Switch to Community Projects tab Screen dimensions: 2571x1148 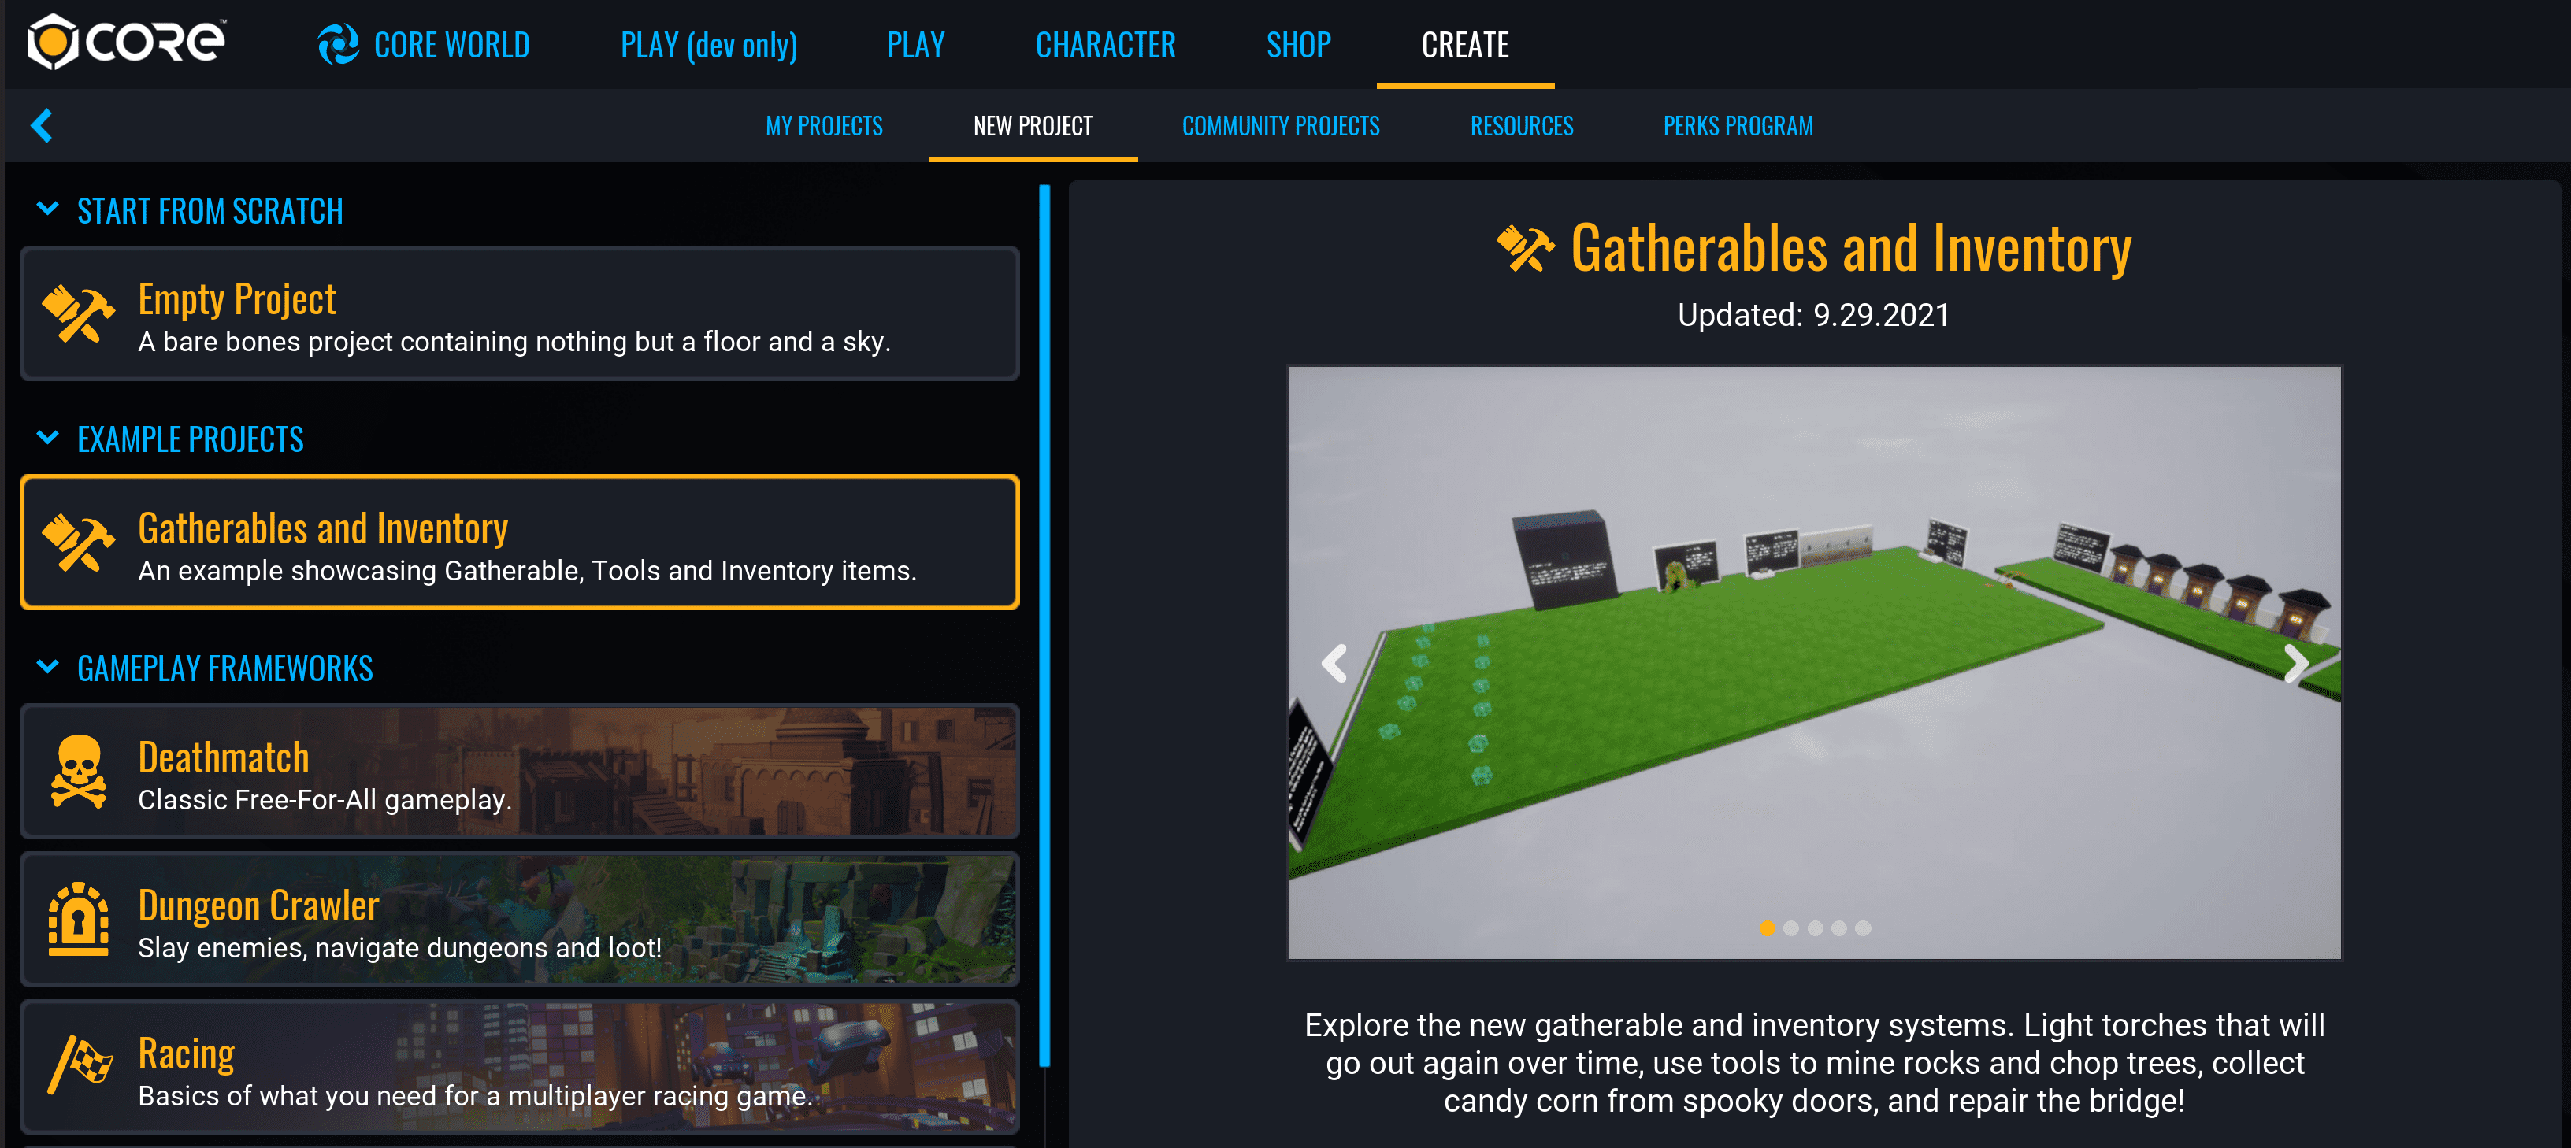coord(1282,124)
